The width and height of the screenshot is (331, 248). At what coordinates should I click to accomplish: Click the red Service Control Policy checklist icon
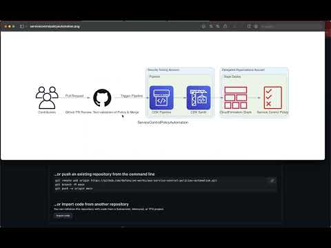pos(273,98)
